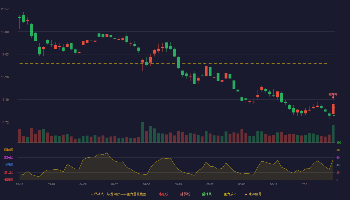Select the 建仓区 zone label
The width and height of the screenshot is (350, 200).
coord(9,172)
